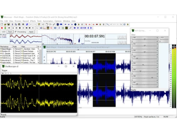The height and width of the screenshot is (133, 177).
Task: Click the Rack button
Action: [10, 32]
